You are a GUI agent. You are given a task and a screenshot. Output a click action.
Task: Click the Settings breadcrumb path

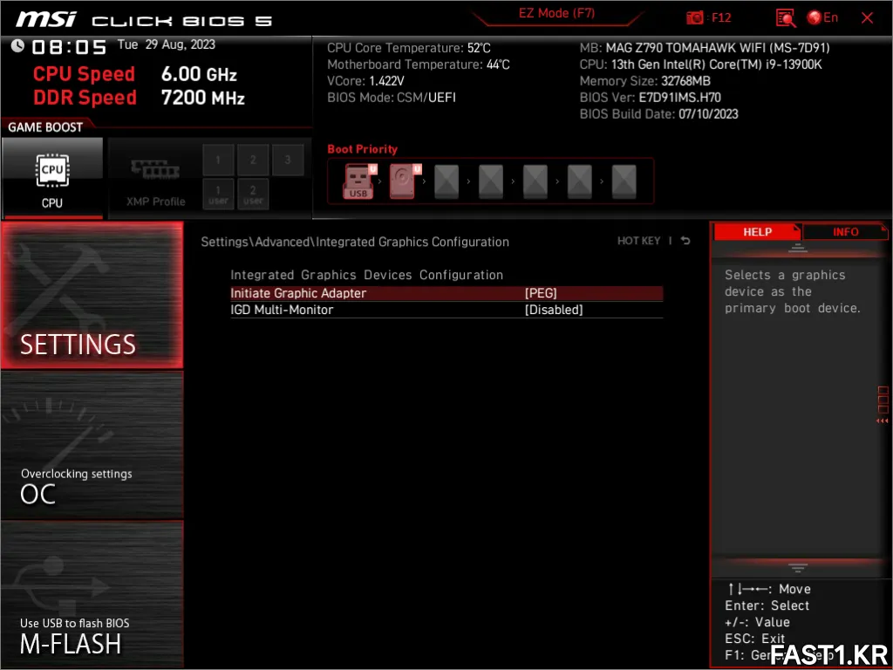355,242
